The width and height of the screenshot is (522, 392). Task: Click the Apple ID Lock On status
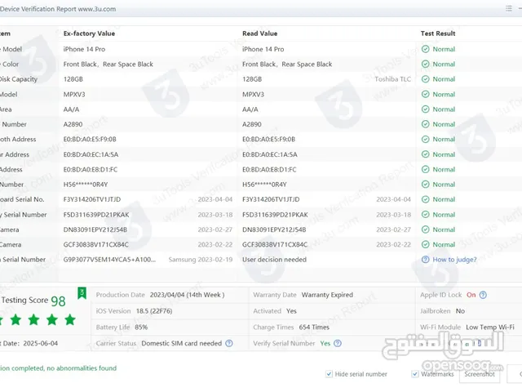[471, 295]
